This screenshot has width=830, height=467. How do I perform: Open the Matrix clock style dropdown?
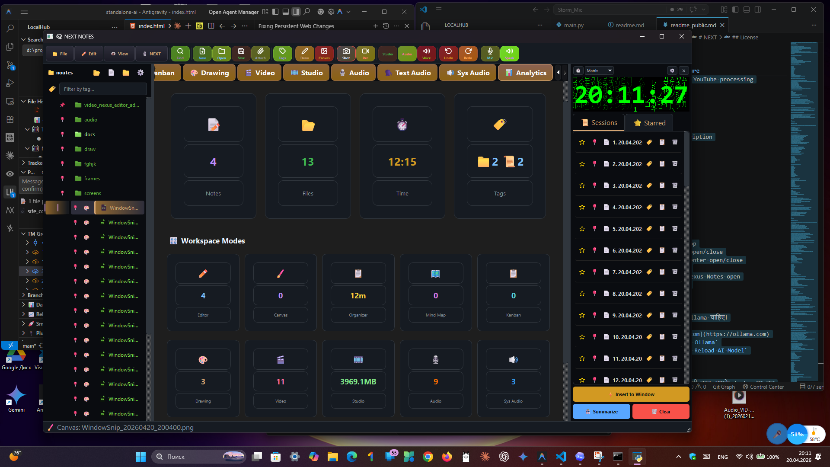tap(599, 70)
